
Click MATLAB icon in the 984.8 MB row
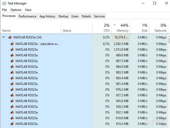12,67
